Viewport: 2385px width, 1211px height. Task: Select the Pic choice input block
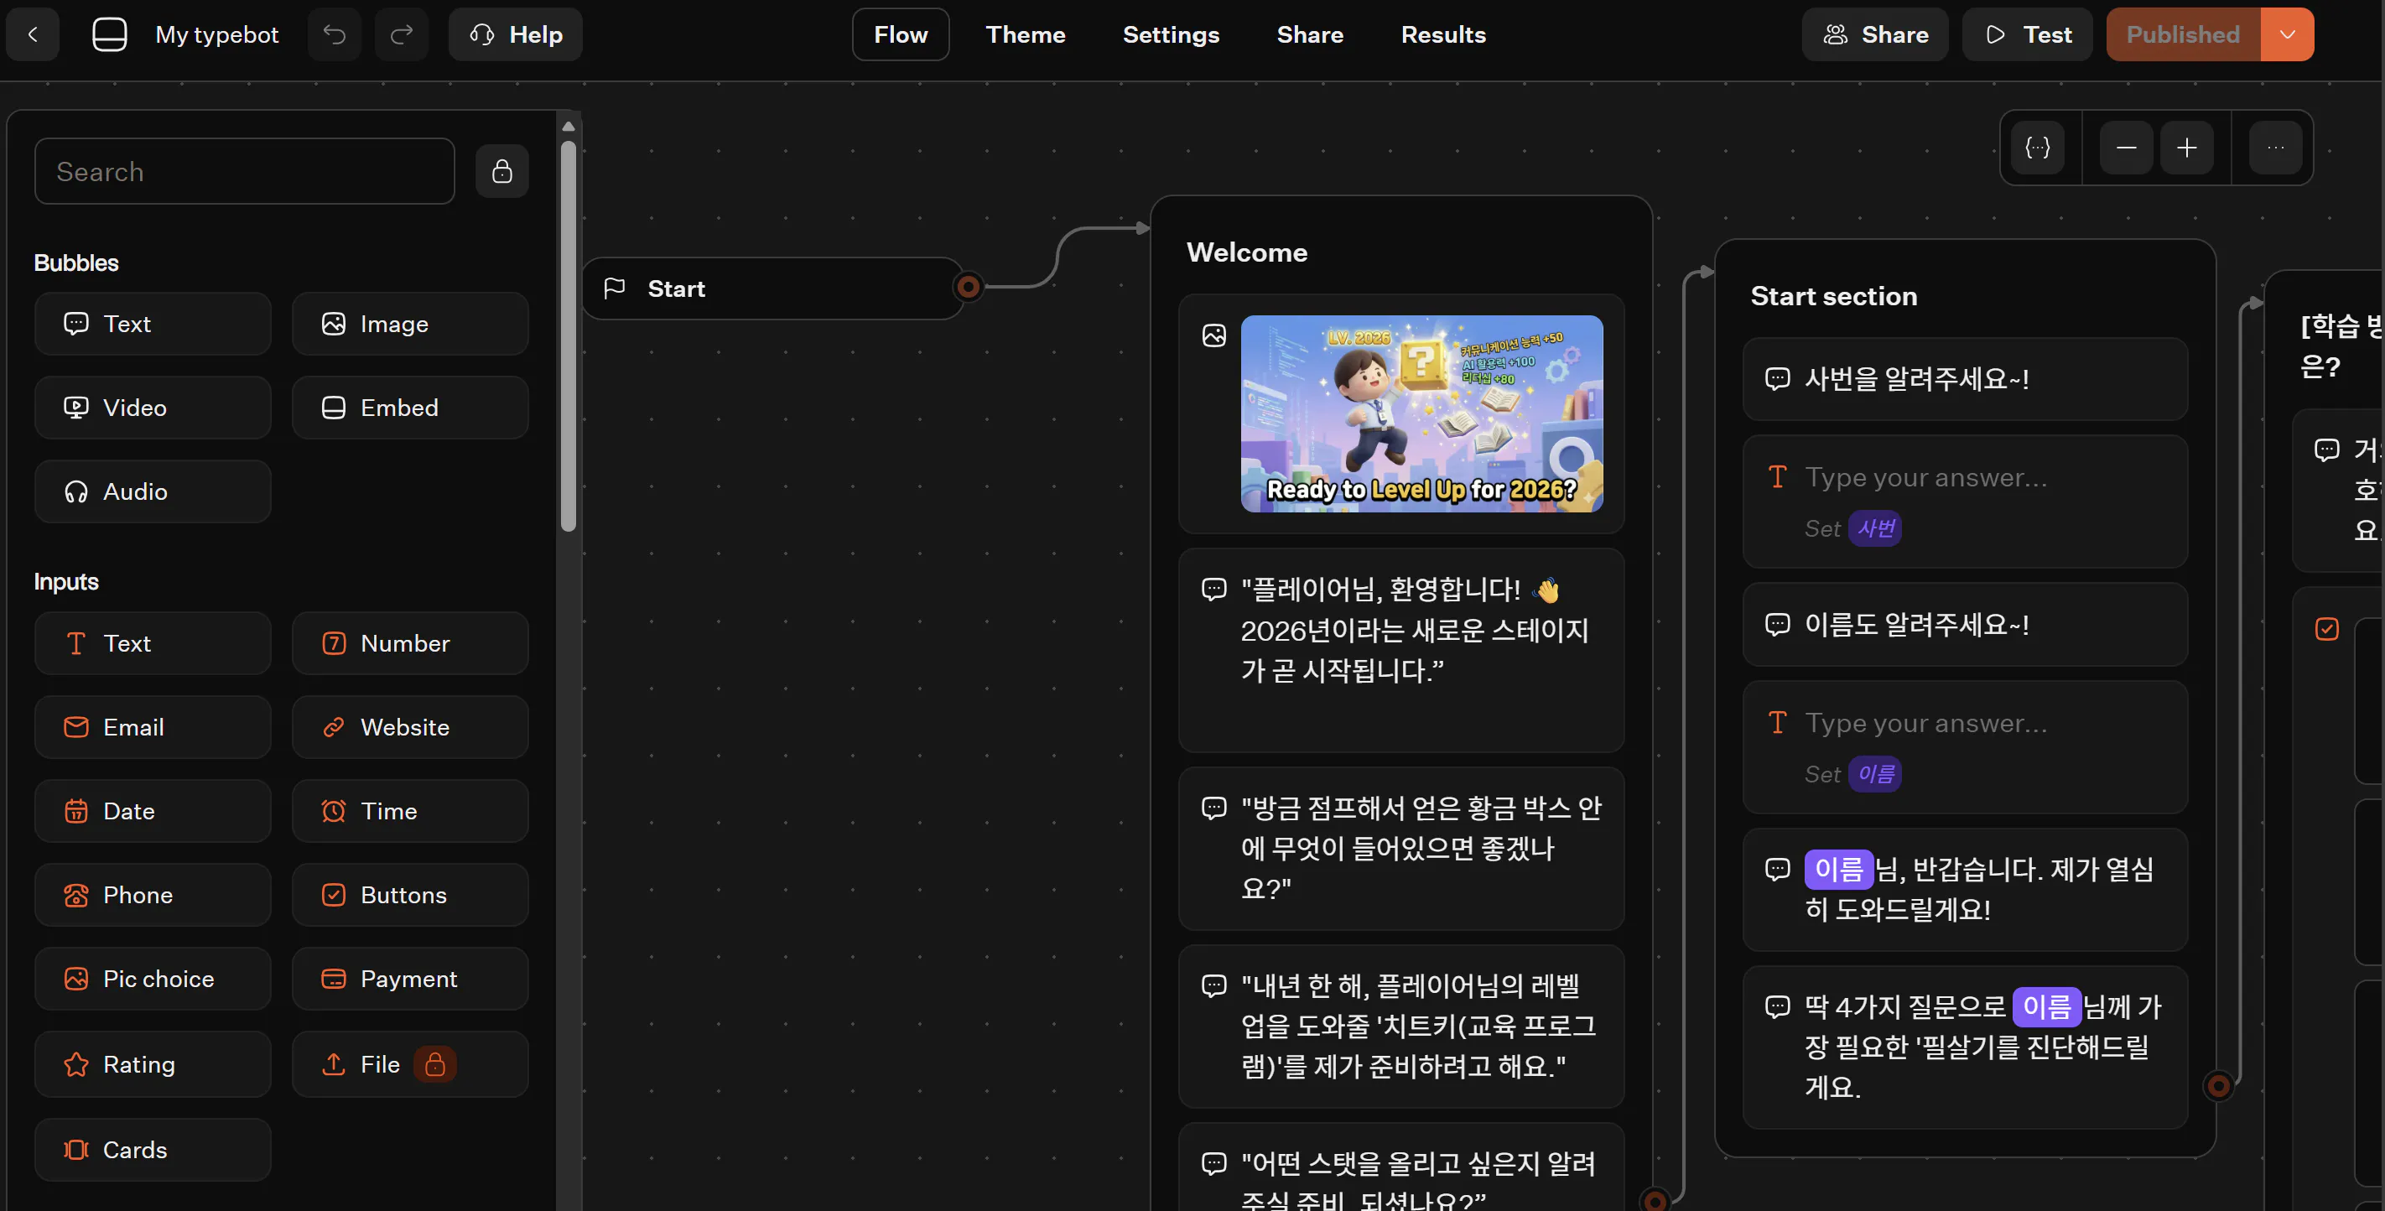tap(153, 979)
